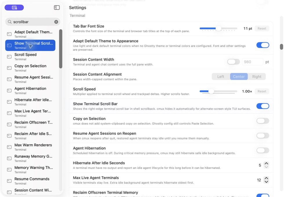
Task: Enable the Session Content Width toggle
Action: pyautogui.click(x=234, y=62)
